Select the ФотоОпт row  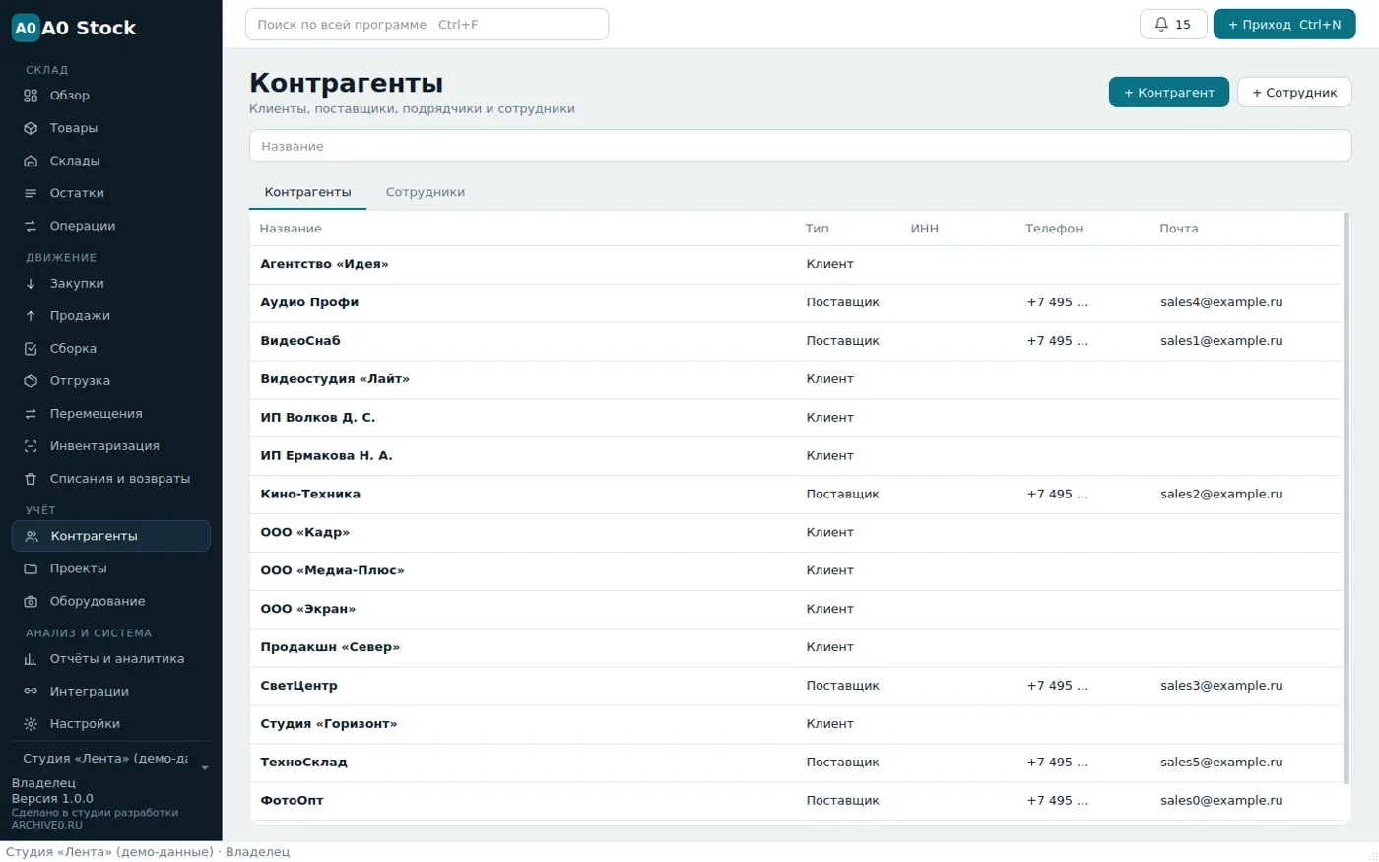point(796,801)
